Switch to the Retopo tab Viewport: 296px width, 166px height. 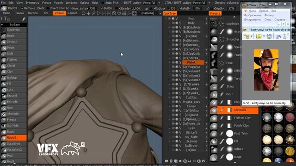coord(33,13)
